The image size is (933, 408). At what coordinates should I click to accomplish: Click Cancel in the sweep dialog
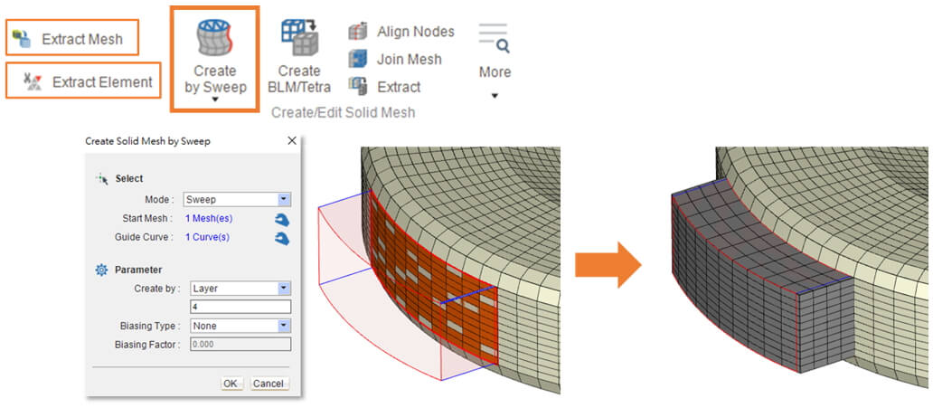(x=269, y=384)
